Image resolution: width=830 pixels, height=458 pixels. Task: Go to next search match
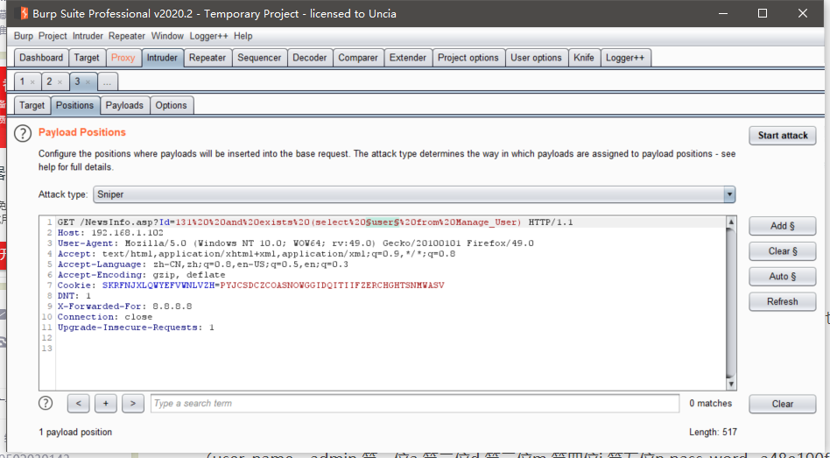coord(133,404)
